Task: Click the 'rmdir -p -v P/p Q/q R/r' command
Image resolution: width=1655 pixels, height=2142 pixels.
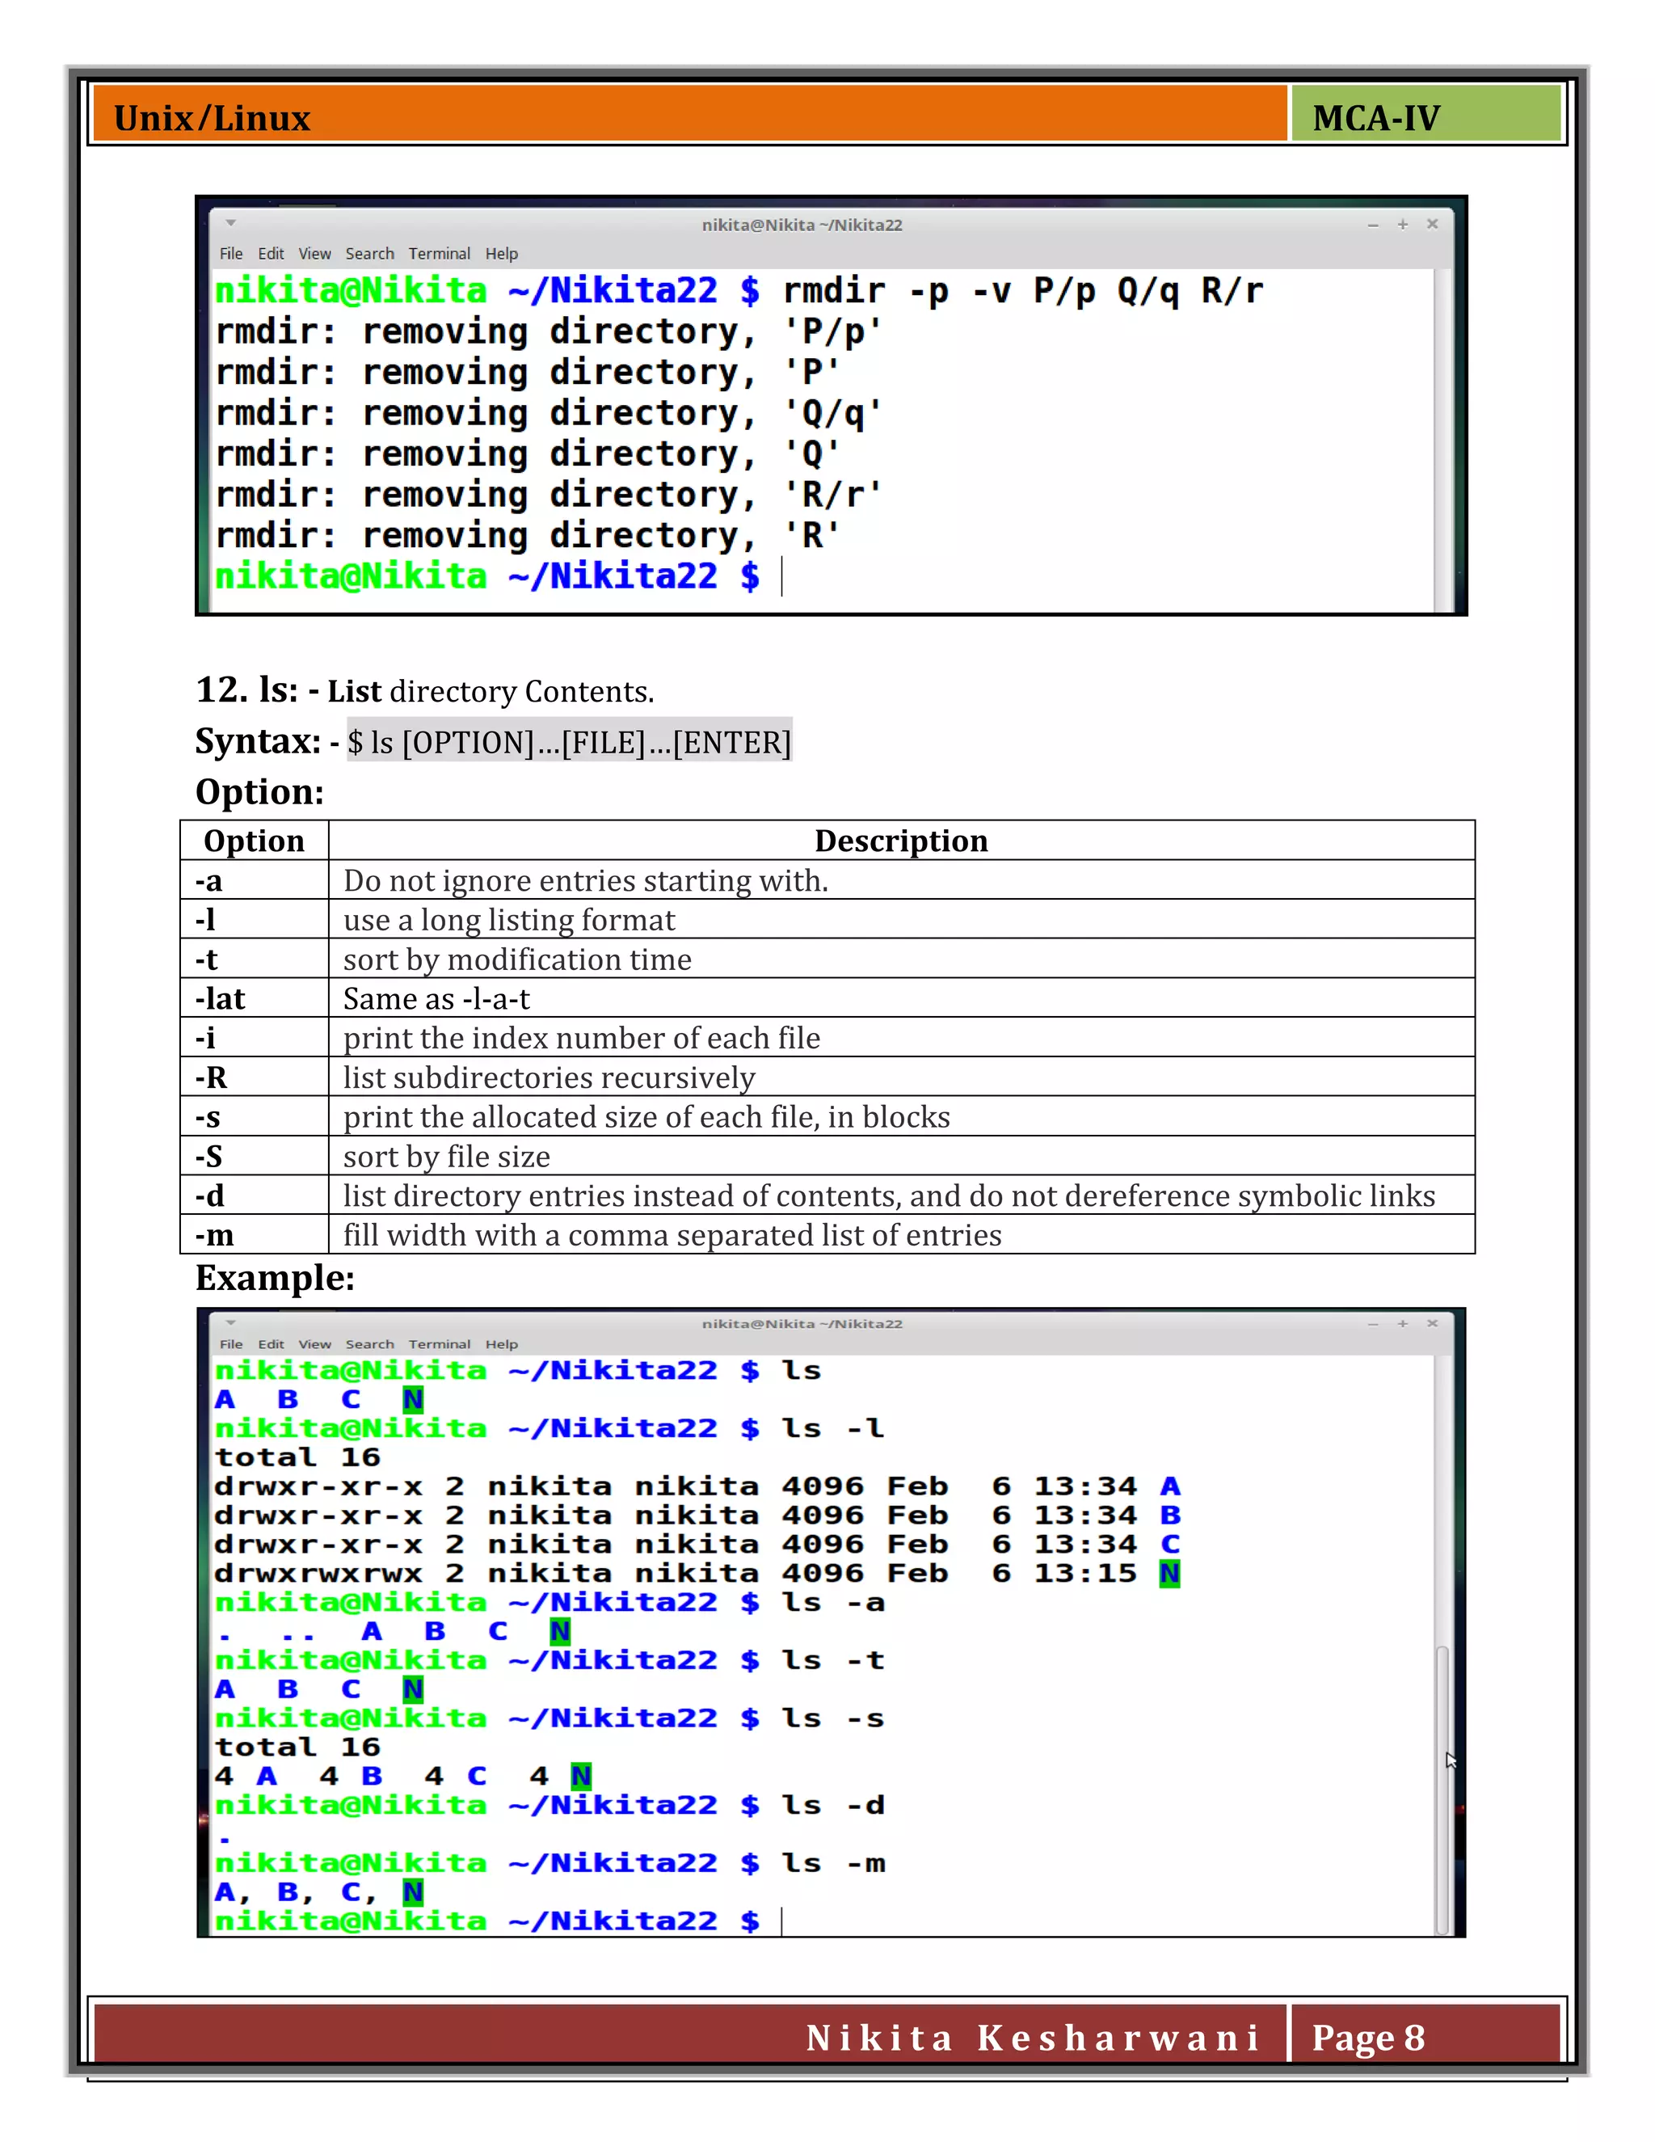Action: pos(1022,290)
